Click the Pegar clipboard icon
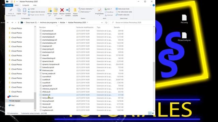 click(x=25, y=10)
